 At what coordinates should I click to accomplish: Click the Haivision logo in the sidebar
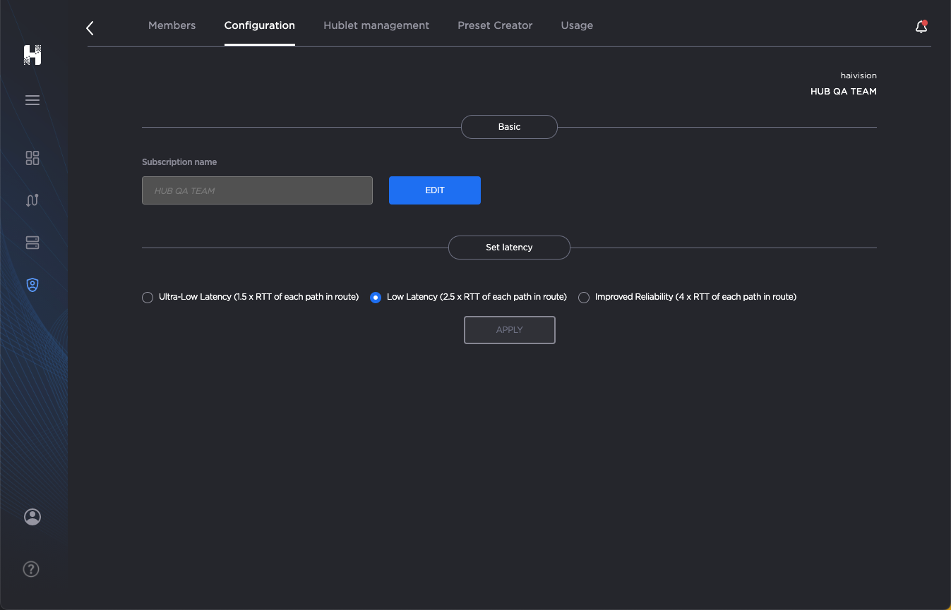32,54
